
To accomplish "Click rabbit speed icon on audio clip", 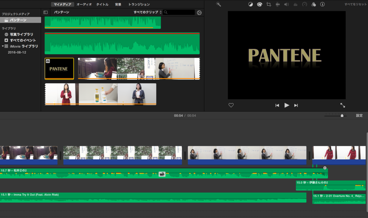I will [162, 174].
